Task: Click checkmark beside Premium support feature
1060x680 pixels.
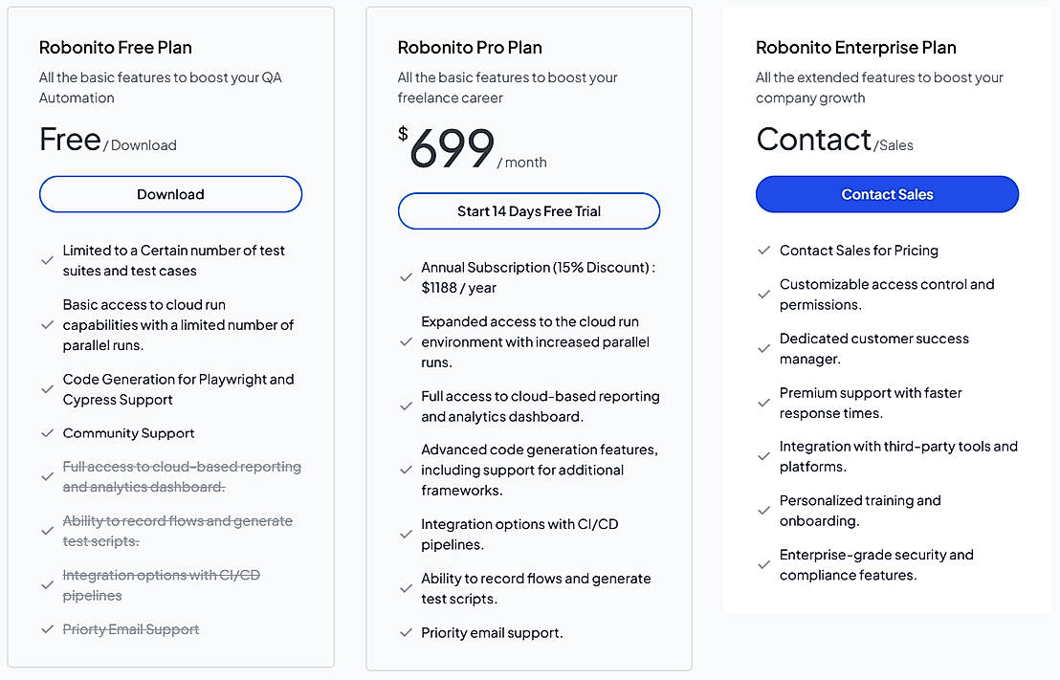Action: pos(763,403)
